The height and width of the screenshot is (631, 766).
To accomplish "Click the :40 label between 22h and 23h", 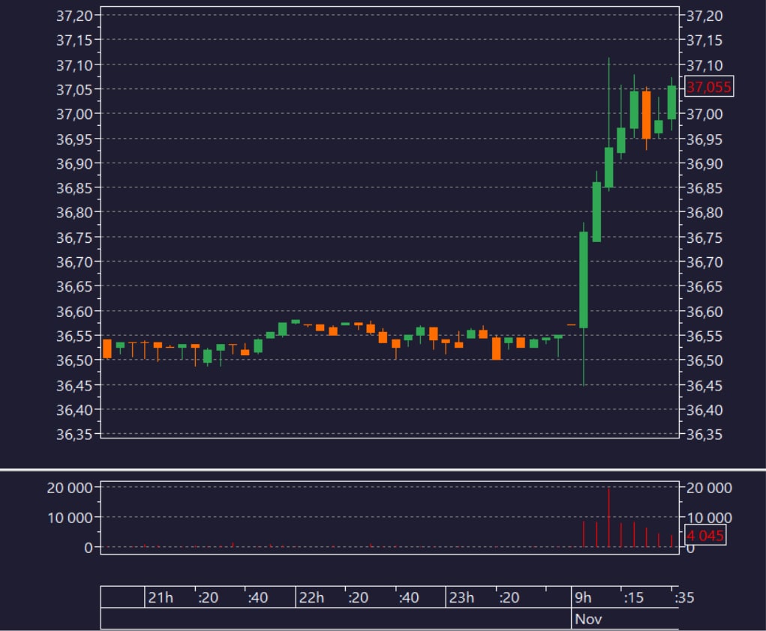I will 408,597.
